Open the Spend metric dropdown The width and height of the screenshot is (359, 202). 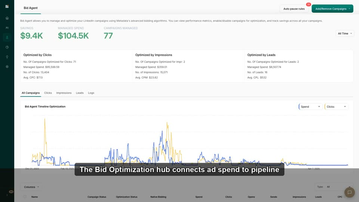point(310,107)
